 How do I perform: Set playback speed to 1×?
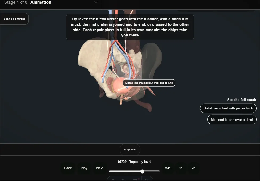tap(181, 168)
